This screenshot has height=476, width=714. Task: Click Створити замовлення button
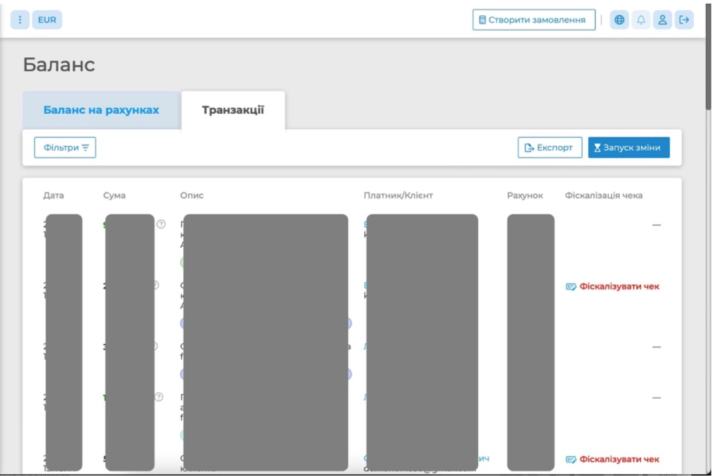(534, 20)
